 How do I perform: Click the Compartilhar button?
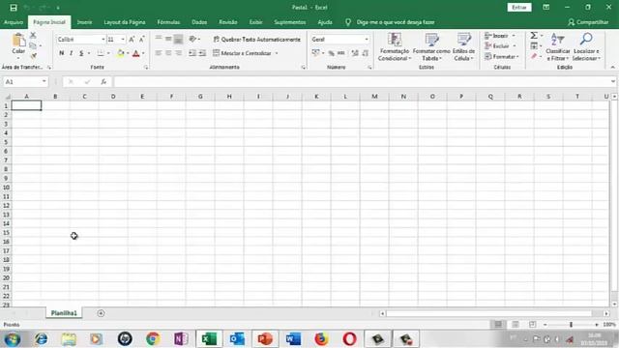click(x=588, y=22)
